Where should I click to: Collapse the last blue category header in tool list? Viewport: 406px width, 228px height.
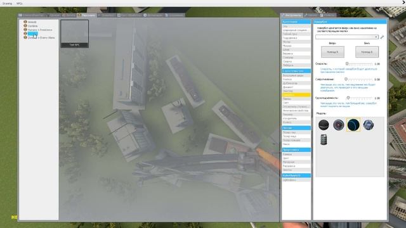click(x=296, y=175)
